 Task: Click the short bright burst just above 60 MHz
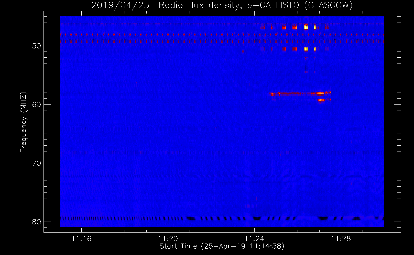tap(321, 100)
